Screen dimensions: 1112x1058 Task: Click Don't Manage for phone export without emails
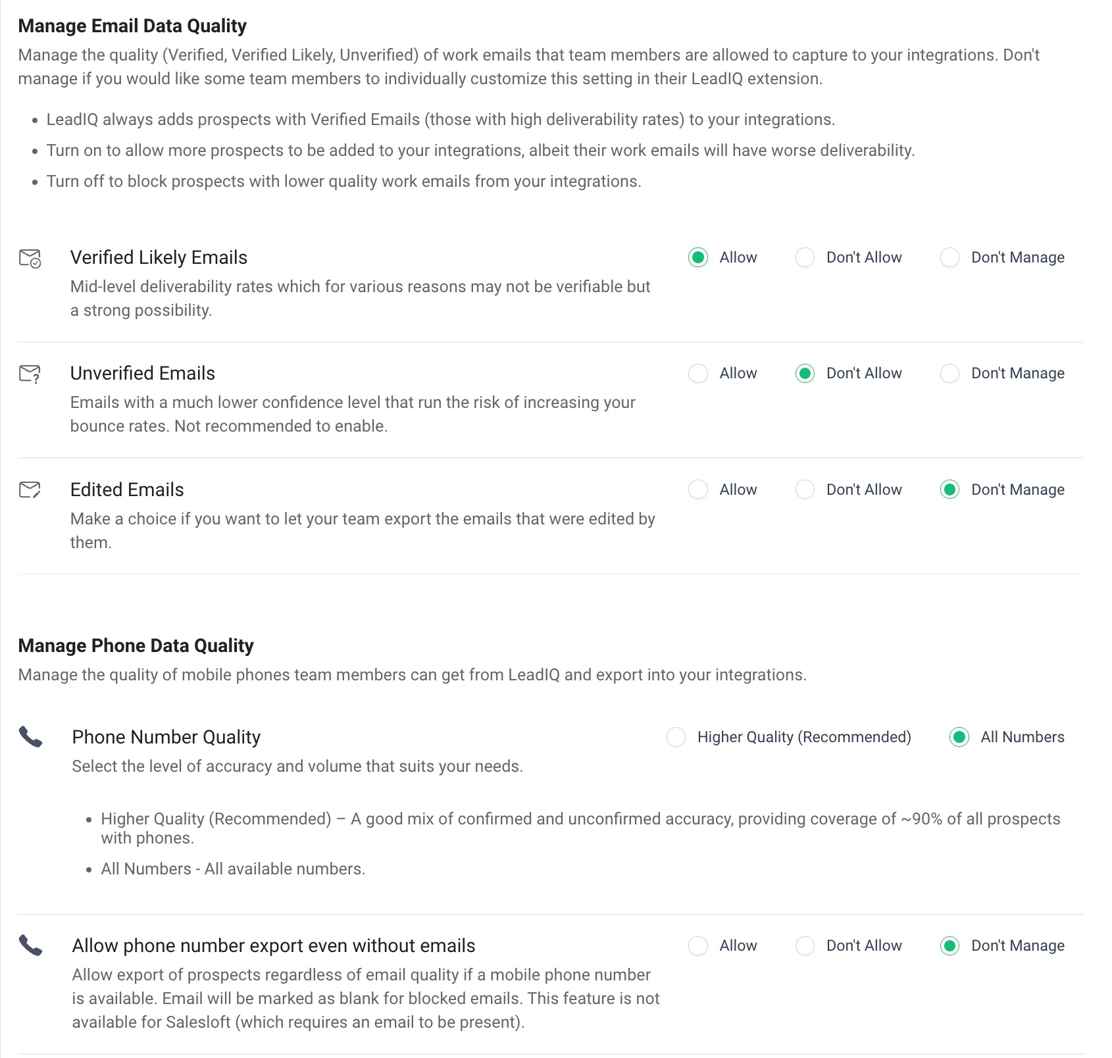[950, 945]
